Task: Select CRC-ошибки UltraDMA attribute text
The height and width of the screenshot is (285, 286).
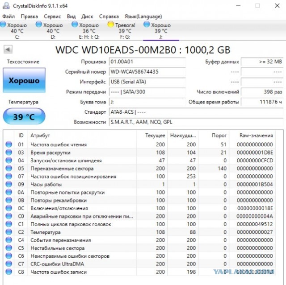Action: point(57,264)
